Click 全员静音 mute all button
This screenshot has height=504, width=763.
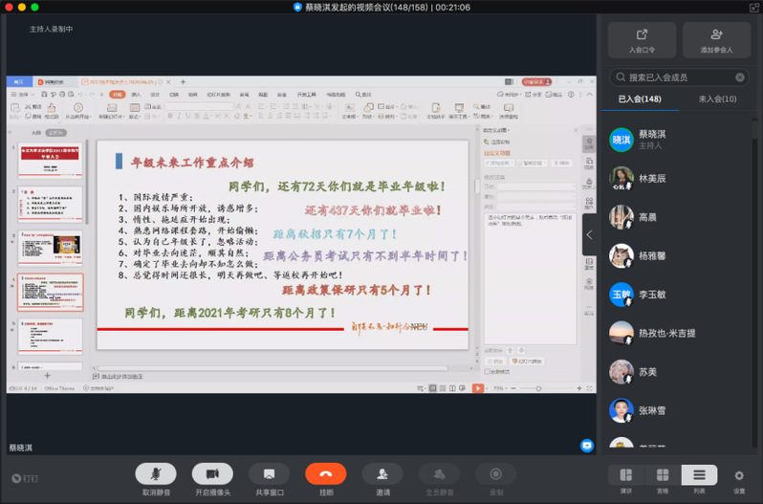440,473
